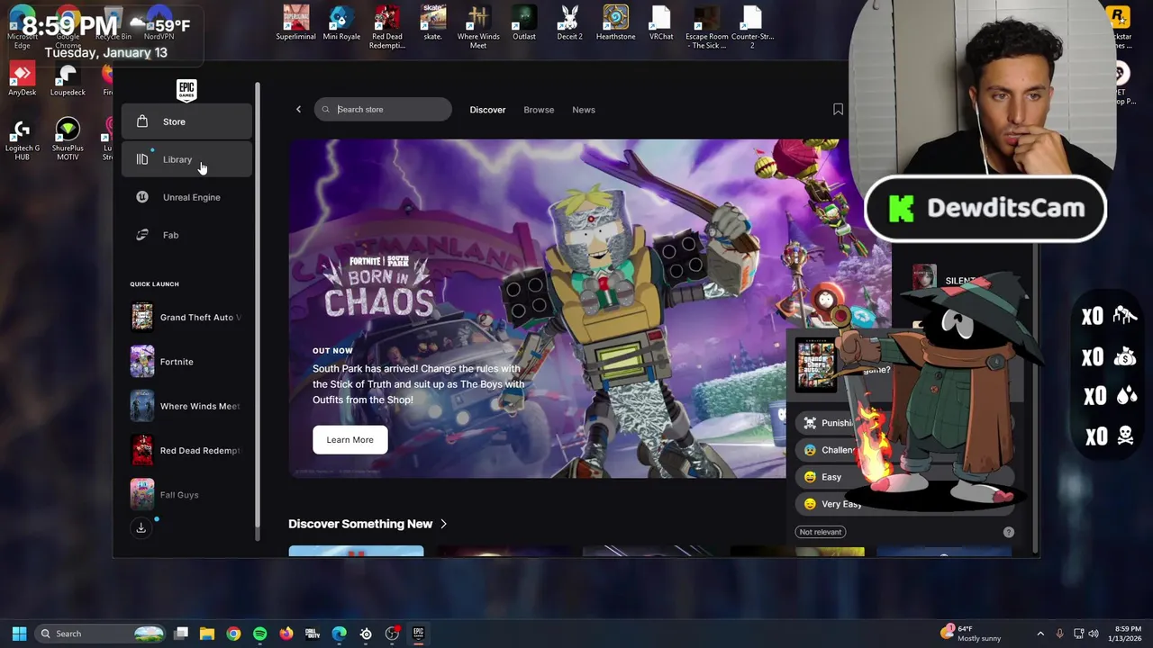
Task: Click the Epic Games logo
Action: (186, 90)
